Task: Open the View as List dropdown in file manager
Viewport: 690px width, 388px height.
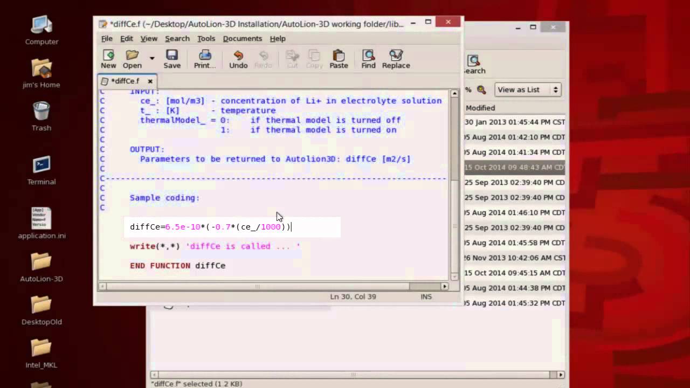Action: tap(528, 89)
